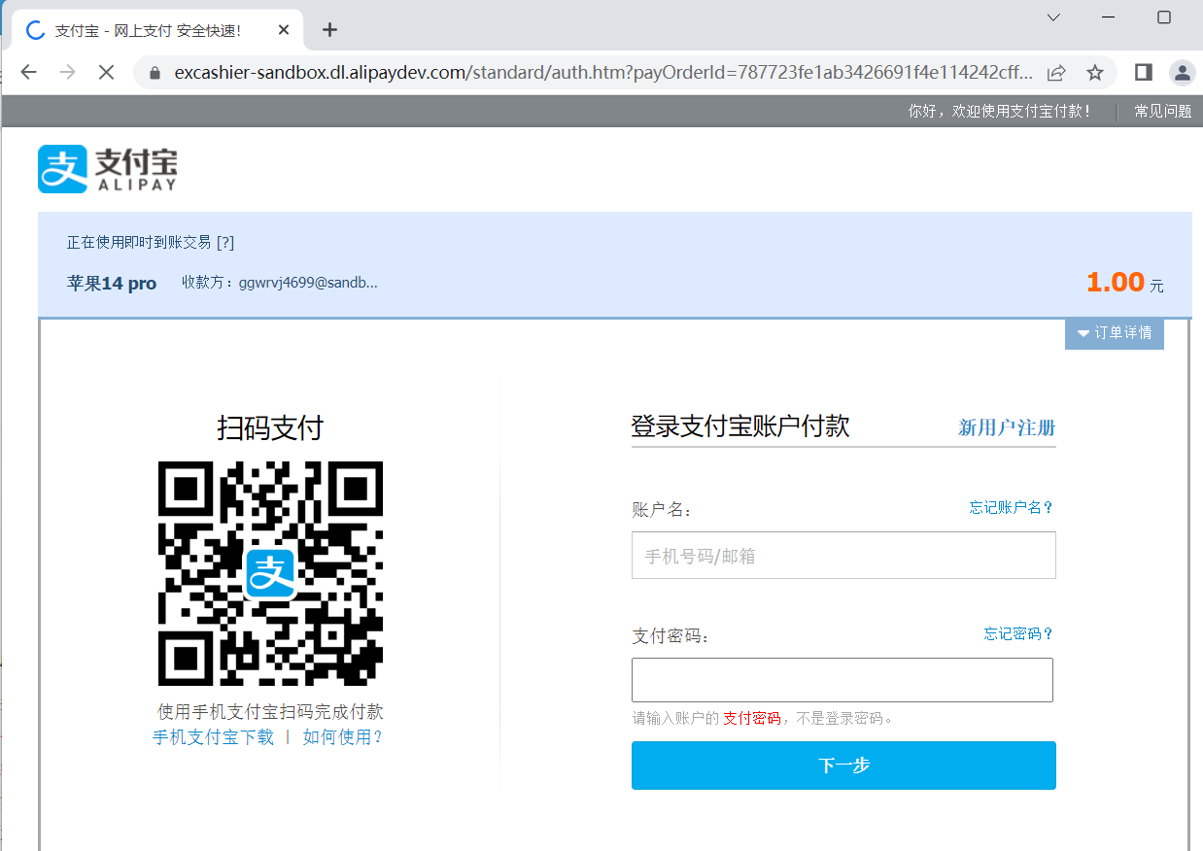The image size is (1203, 851).
Task: Click the Alipay logo
Action: point(108,169)
